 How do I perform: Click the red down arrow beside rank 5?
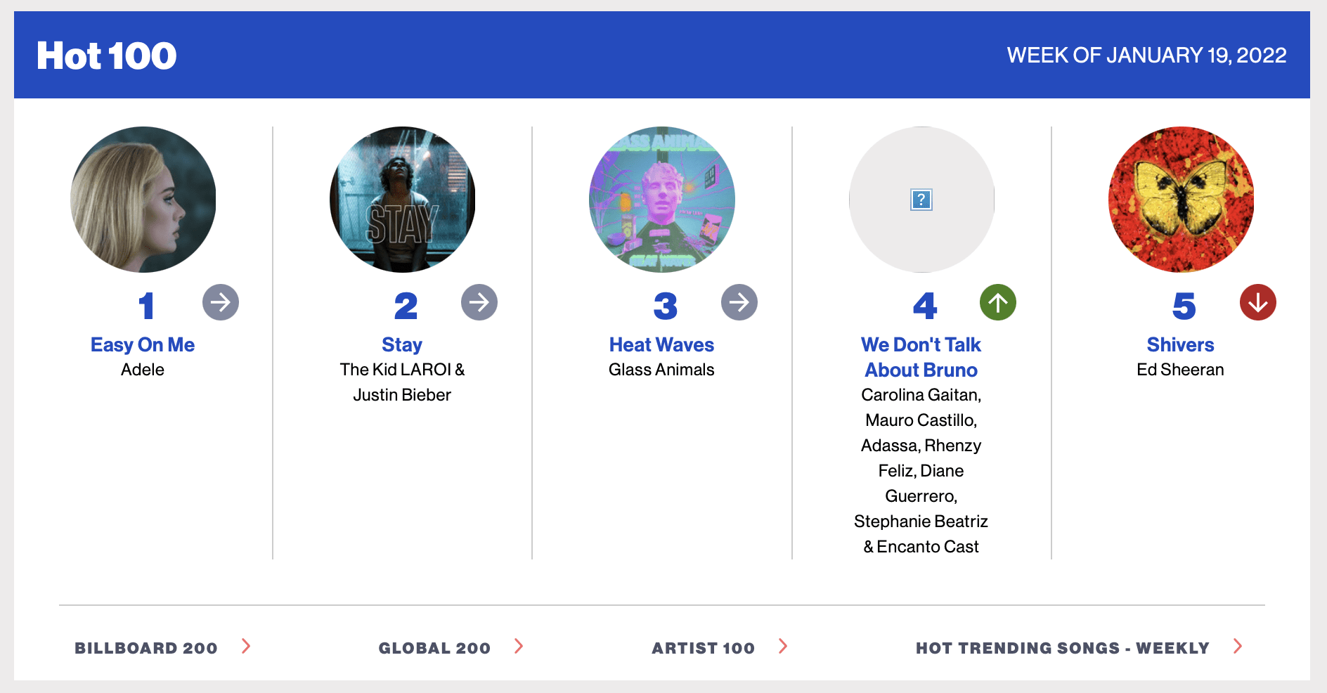tap(1258, 302)
